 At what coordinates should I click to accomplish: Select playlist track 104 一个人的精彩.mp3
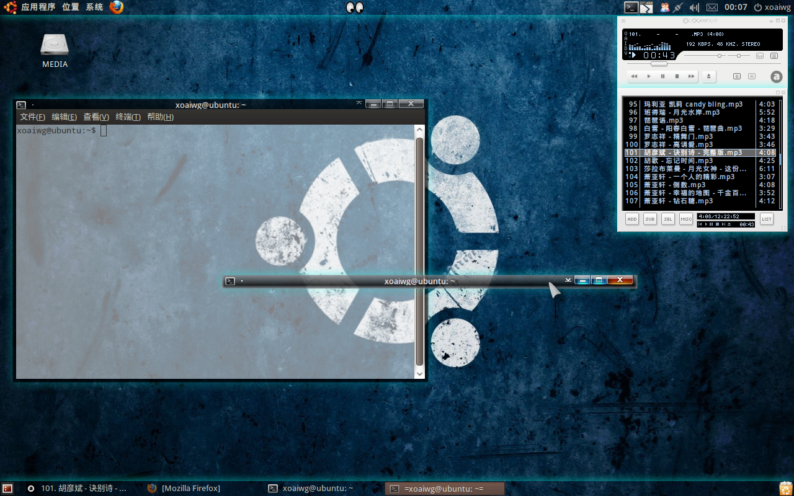[700, 177]
